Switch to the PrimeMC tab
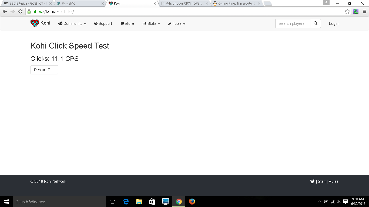Viewport: 369px width, 207px height. 78,4
